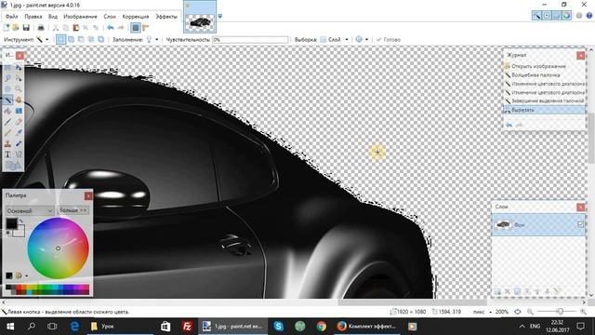This screenshot has width=595, height=335.
Task: Uncheck visibility of the Фон layer
Action: point(580,224)
